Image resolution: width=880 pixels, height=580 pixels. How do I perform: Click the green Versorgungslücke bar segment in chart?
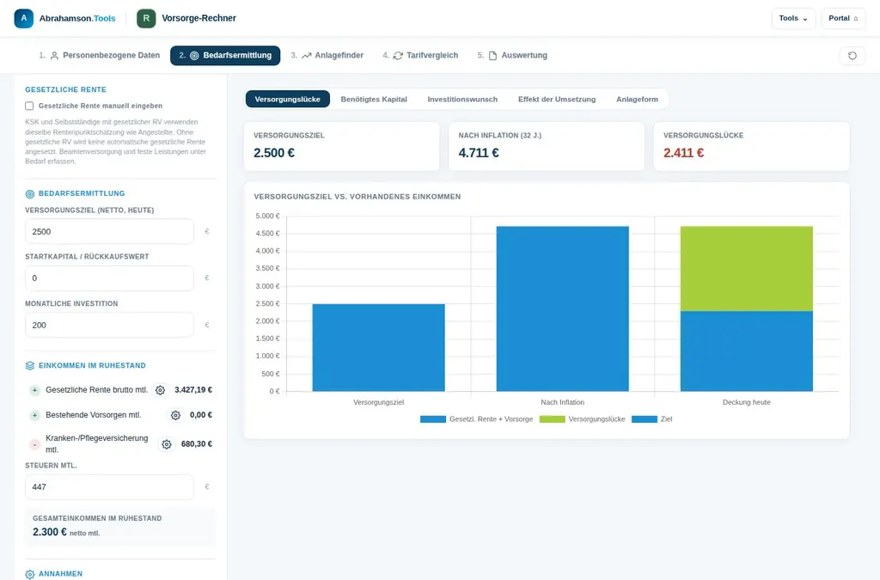747,269
